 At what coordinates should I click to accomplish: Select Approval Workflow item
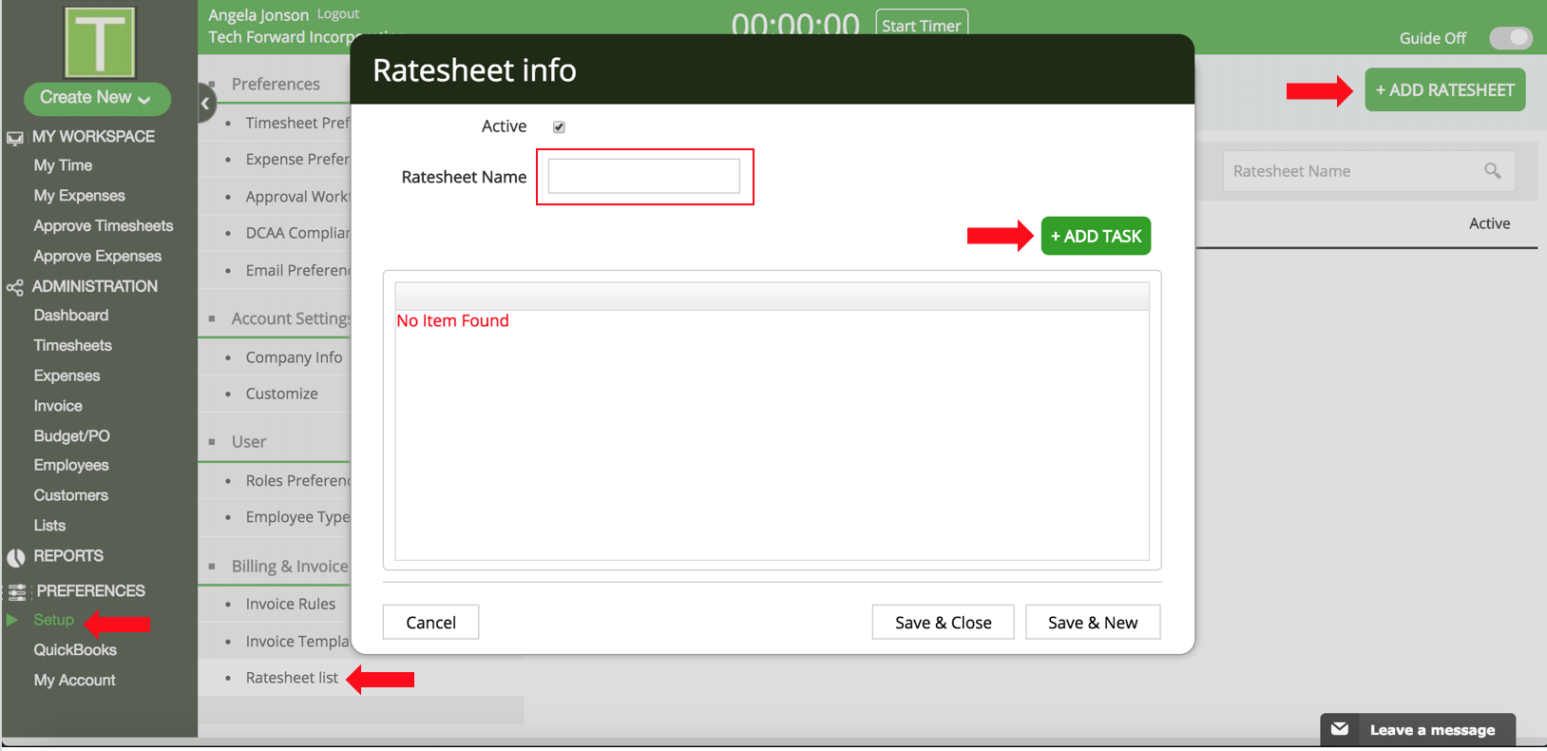tap(297, 197)
